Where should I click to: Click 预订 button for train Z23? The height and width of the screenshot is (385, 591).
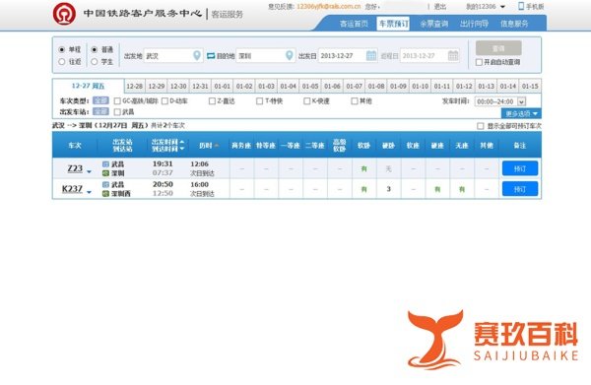pos(520,168)
